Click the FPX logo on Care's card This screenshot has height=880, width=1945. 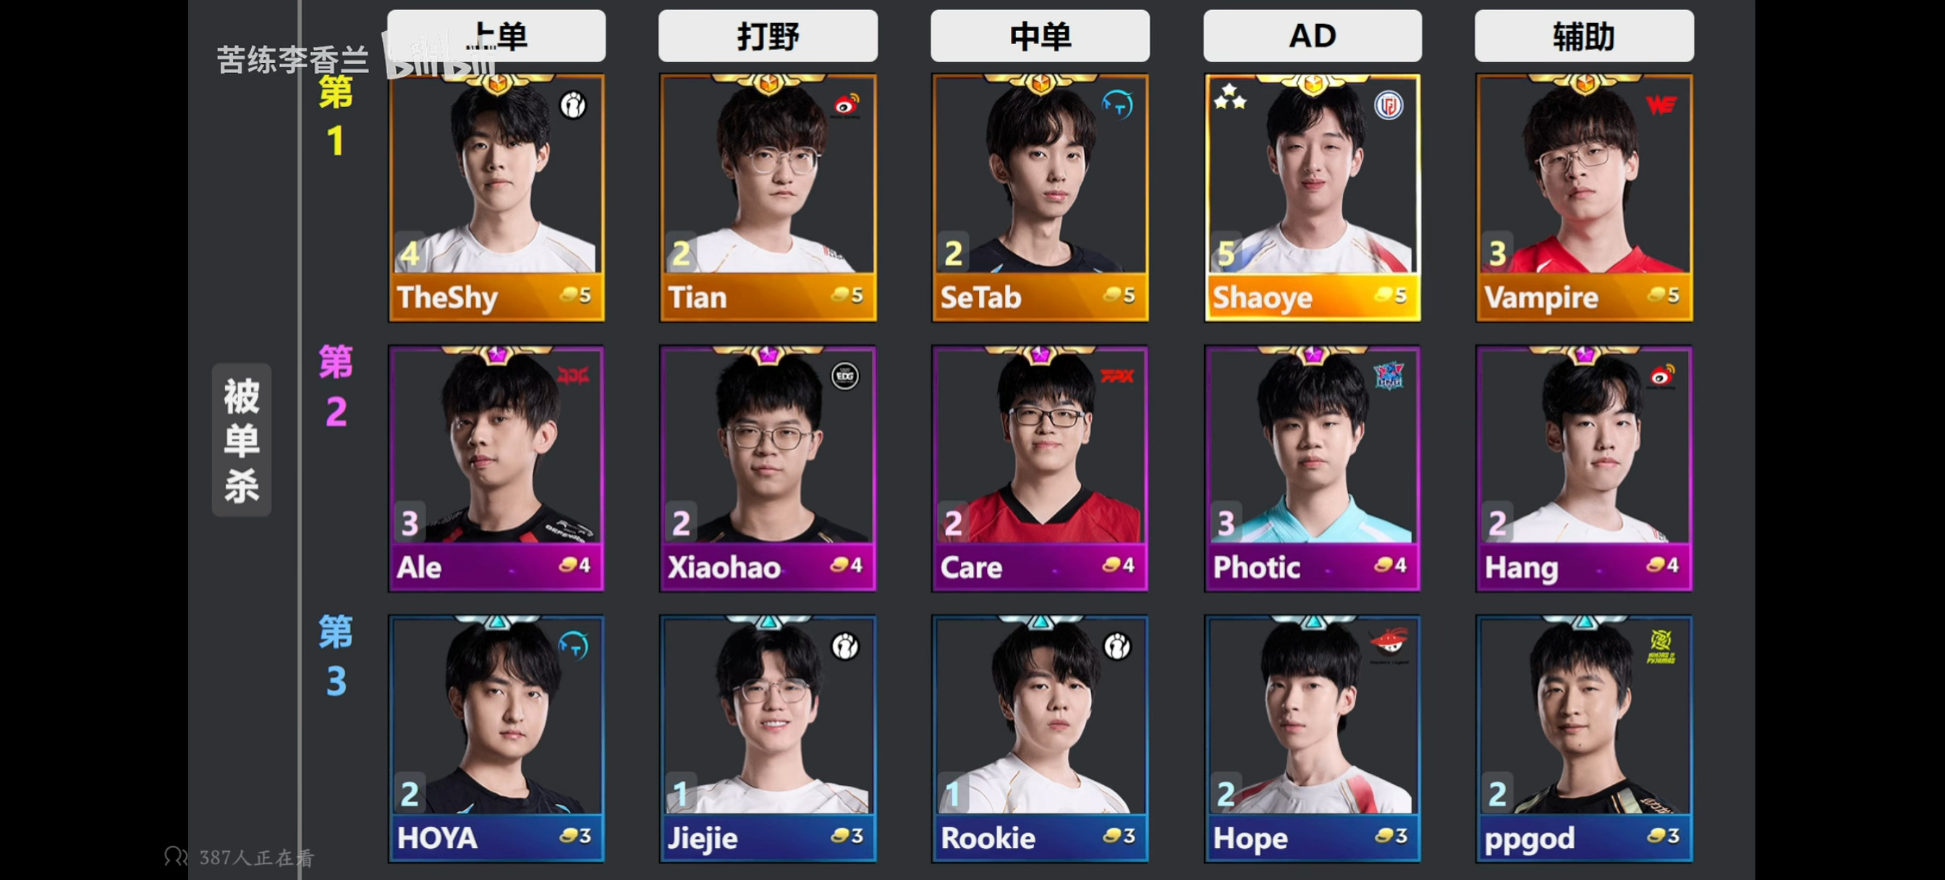coord(1117,376)
